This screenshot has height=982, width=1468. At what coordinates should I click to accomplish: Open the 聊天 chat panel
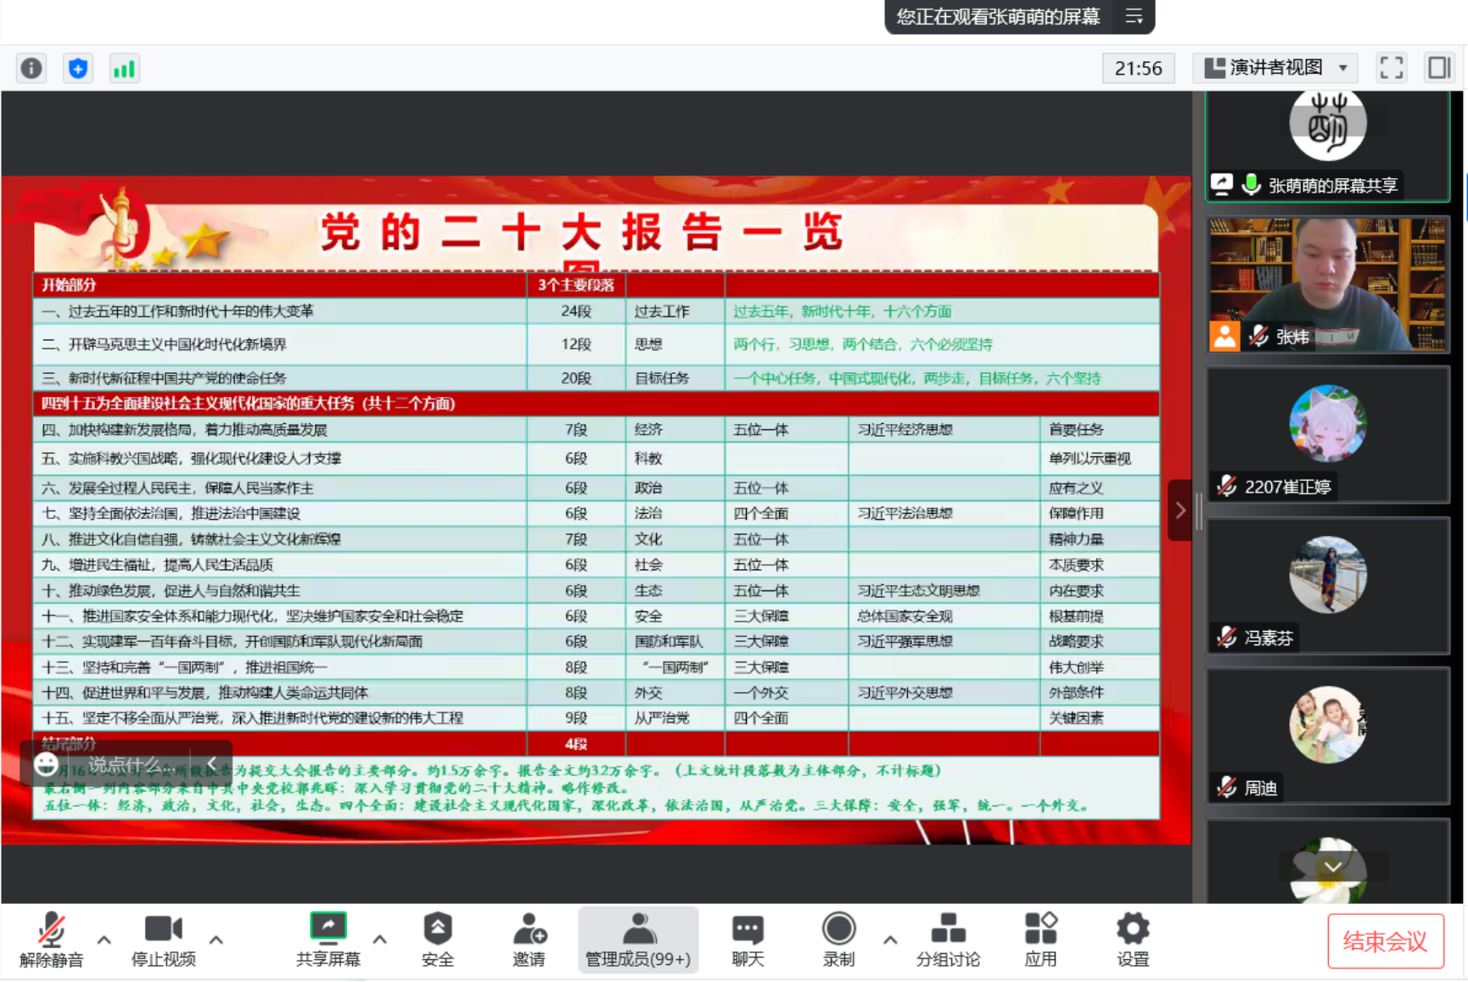[748, 940]
